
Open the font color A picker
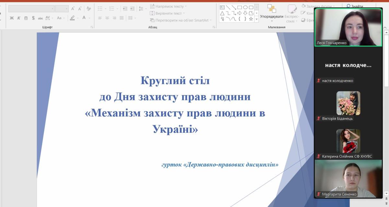pos(85,18)
